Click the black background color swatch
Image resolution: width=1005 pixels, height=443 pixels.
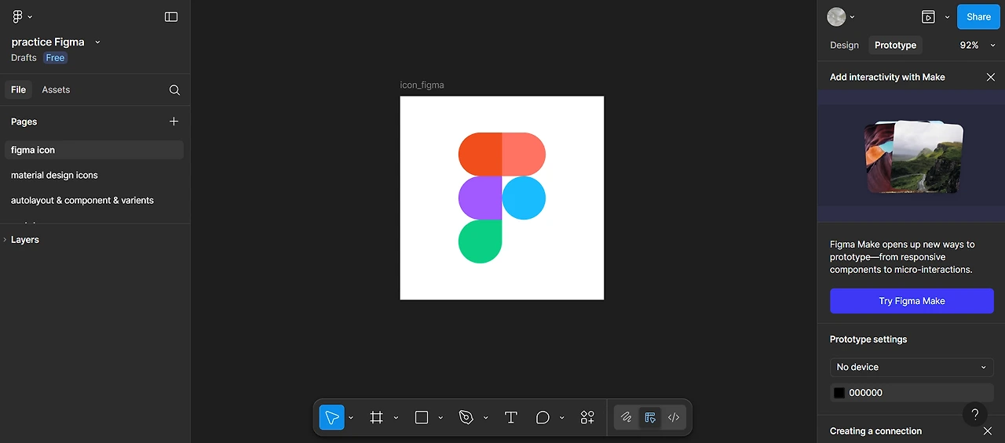click(839, 393)
